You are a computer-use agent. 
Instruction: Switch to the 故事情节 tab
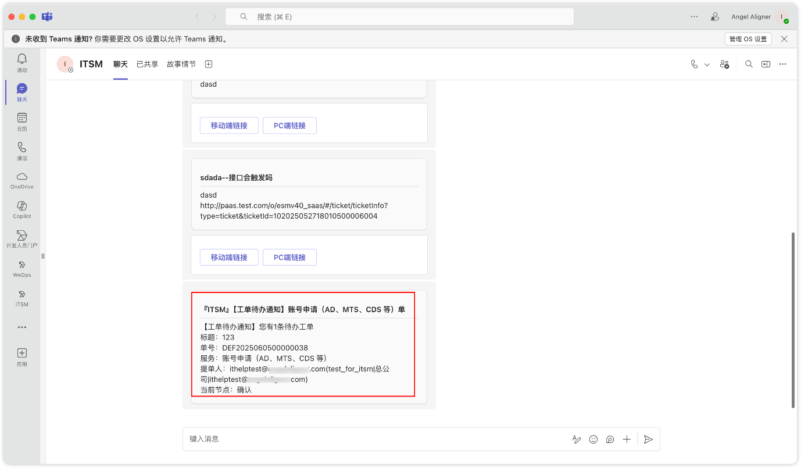181,65
